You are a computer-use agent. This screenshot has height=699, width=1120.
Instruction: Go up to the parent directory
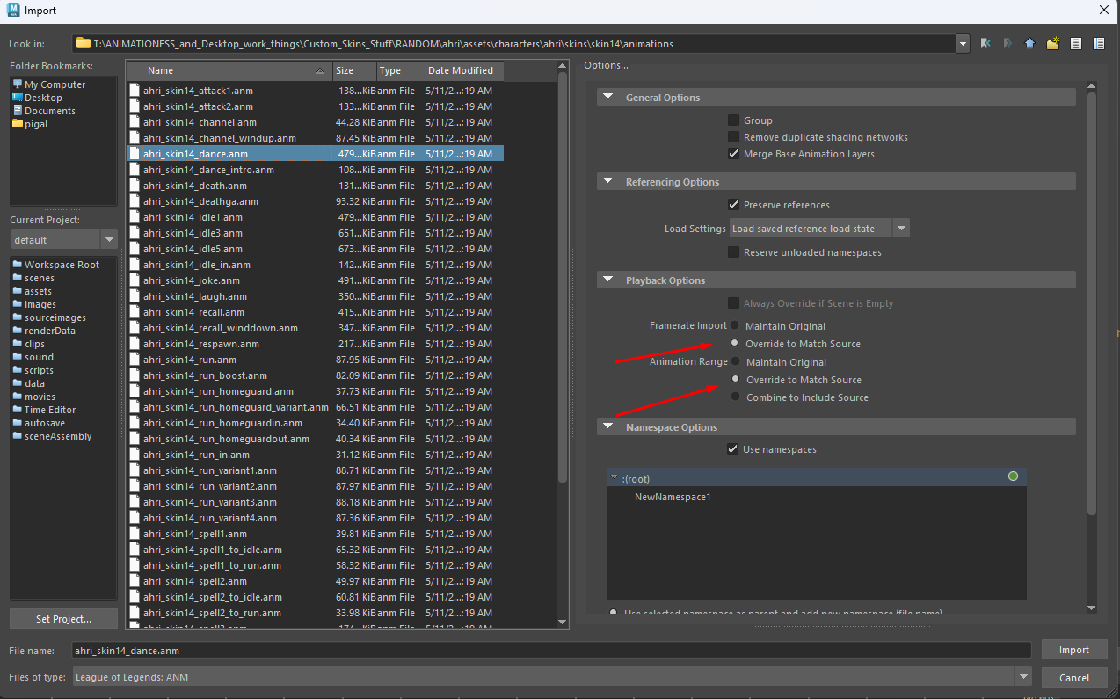tap(1030, 43)
